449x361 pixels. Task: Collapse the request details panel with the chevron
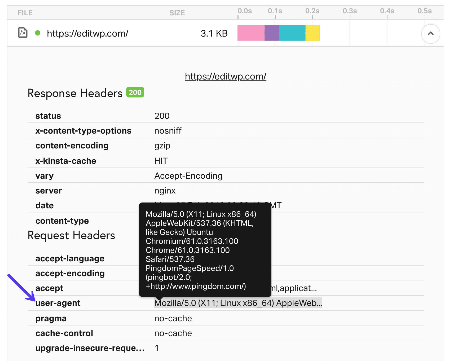click(430, 33)
